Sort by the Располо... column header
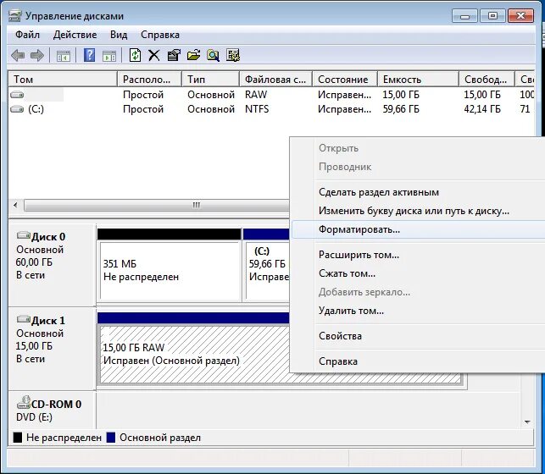Viewport: 545px width, 474px height. pyautogui.click(x=150, y=79)
